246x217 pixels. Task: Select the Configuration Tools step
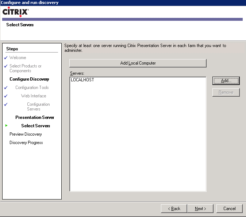(x=32, y=88)
